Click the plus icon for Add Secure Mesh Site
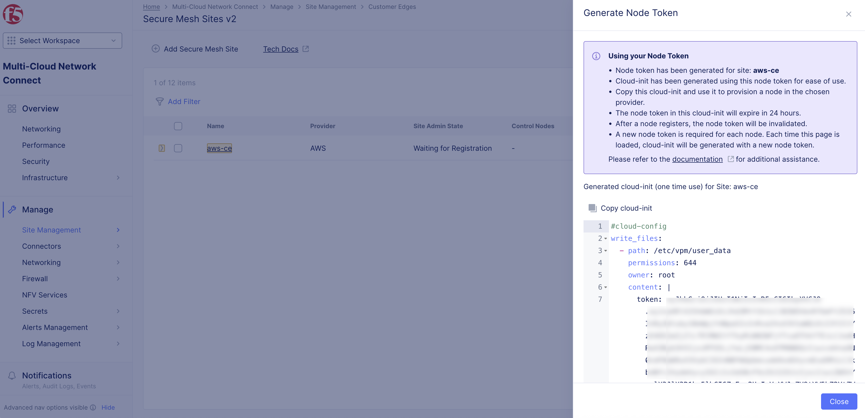The height and width of the screenshot is (418, 865). click(155, 49)
